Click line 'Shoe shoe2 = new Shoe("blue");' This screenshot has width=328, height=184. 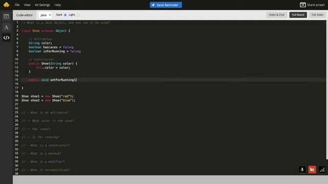point(48,100)
